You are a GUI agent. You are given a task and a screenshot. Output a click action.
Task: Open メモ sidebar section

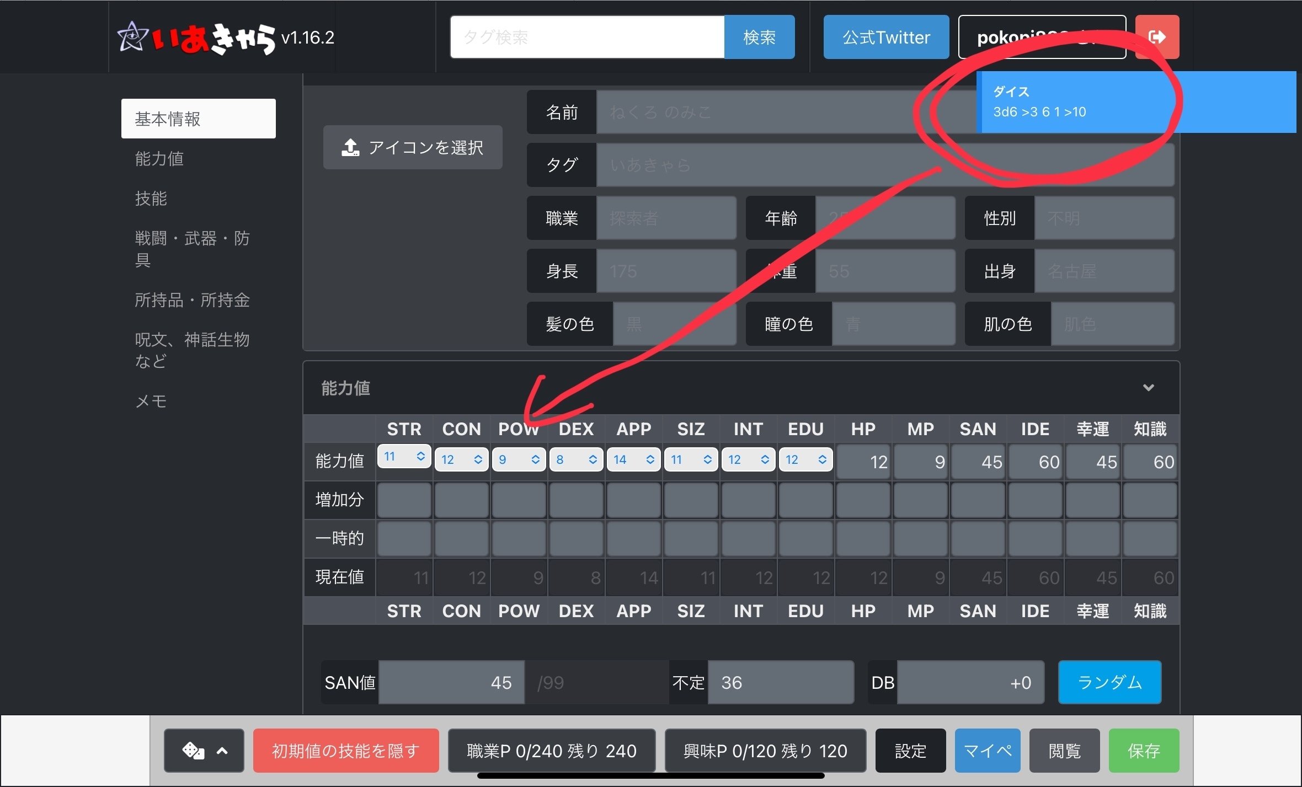199,400
